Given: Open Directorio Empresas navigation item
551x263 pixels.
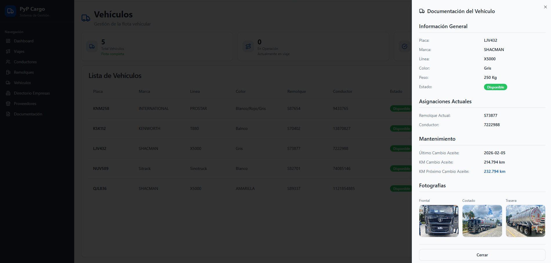Looking at the screenshot, I should click(x=37, y=93).
